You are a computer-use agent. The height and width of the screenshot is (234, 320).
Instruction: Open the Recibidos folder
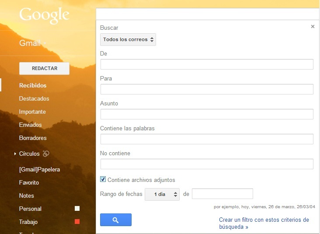click(x=33, y=85)
